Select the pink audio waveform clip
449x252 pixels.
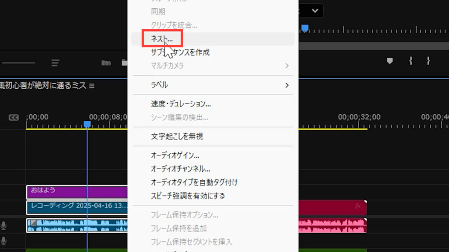pos(332,225)
